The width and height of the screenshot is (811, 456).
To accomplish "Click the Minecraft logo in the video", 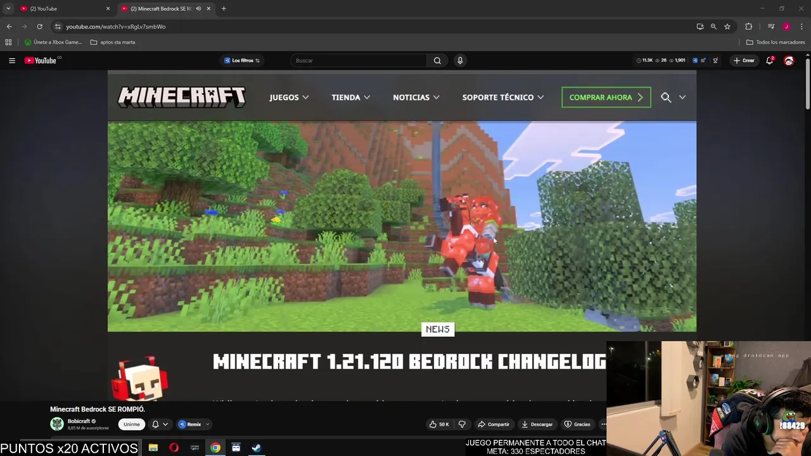I will [182, 97].
